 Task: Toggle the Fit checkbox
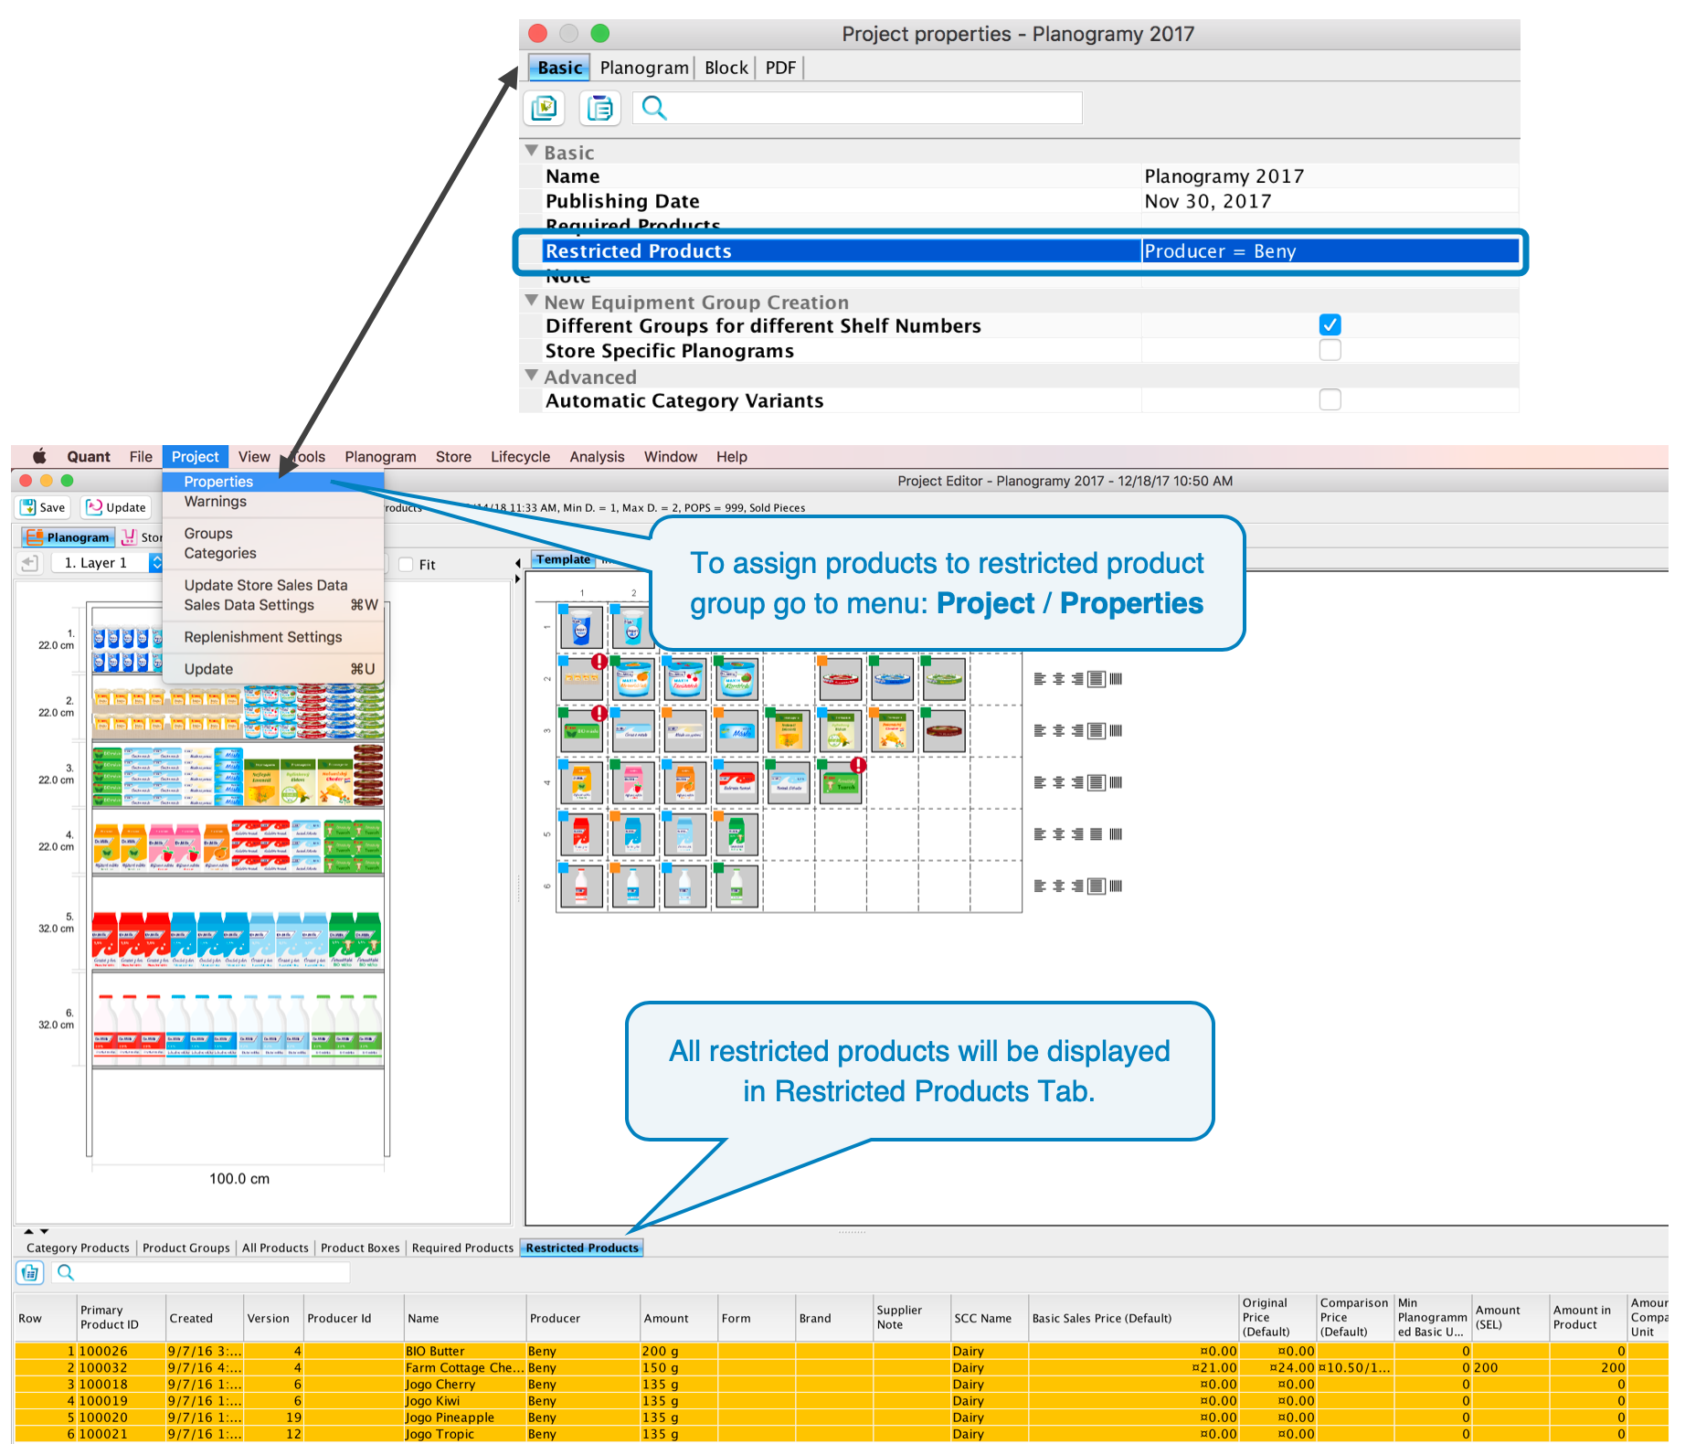406,564
